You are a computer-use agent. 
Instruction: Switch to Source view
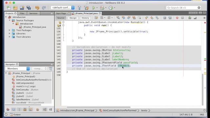pyautogui.click(x=61, y=18)
